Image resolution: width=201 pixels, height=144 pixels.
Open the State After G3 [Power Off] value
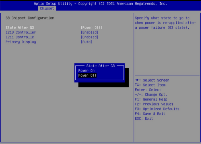click(91, 27)
